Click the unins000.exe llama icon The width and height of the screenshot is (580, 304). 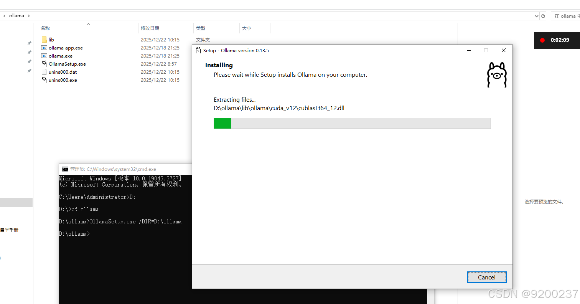coord(44,80)
